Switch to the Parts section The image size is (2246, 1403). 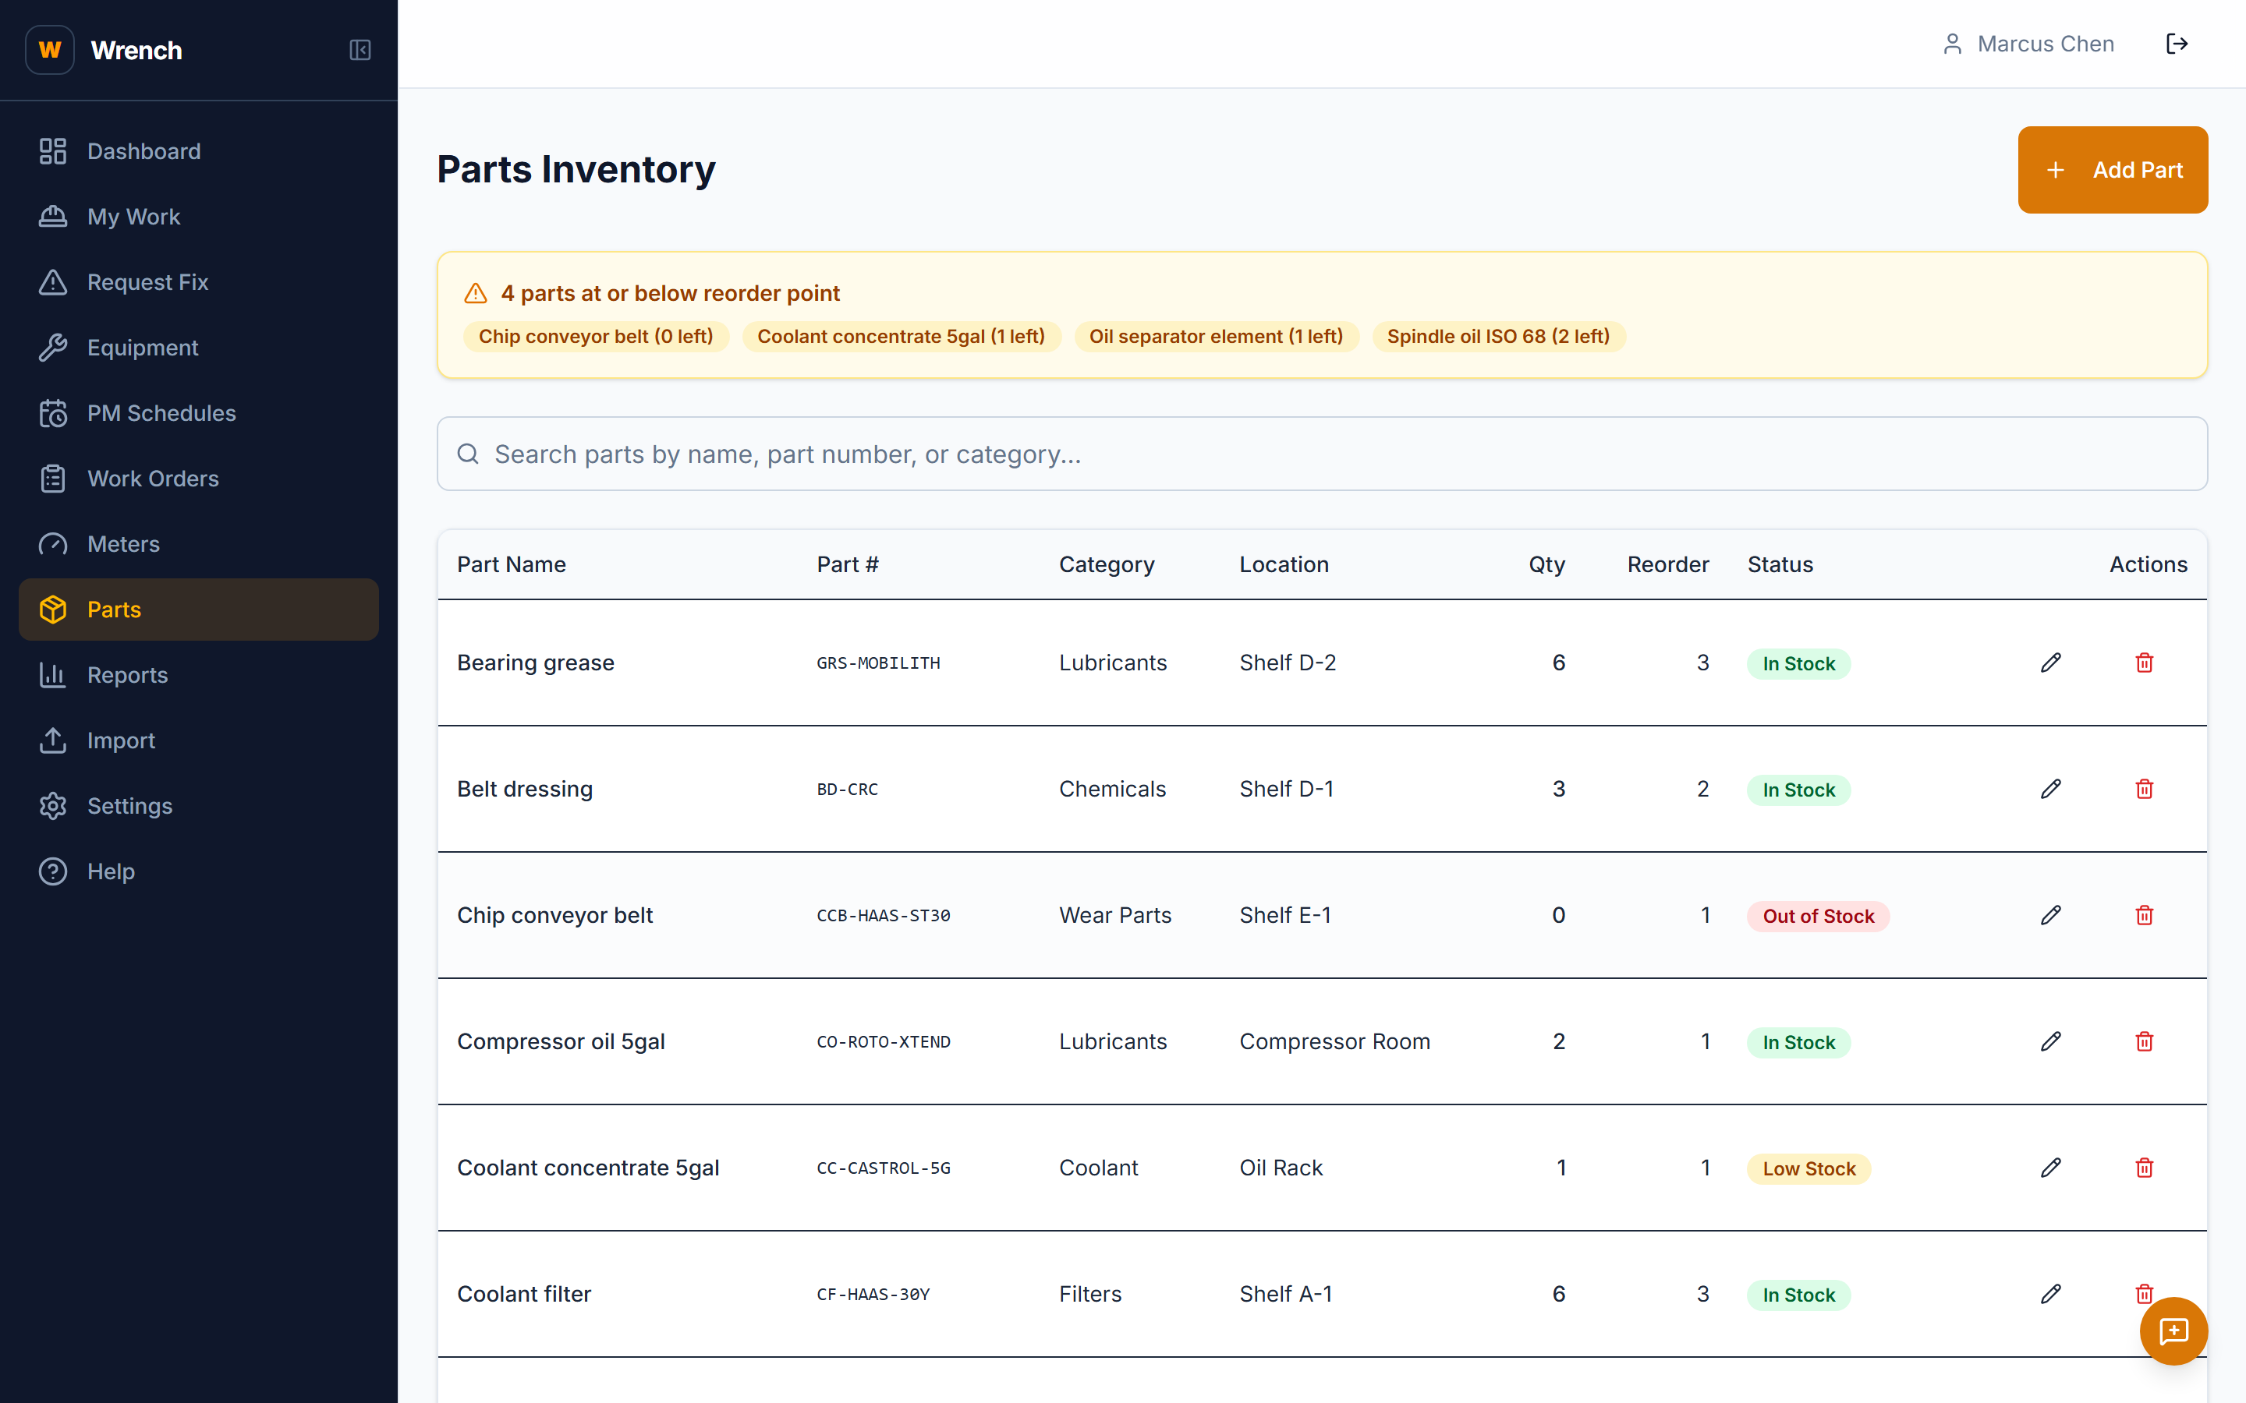click(x=113, y=609)
